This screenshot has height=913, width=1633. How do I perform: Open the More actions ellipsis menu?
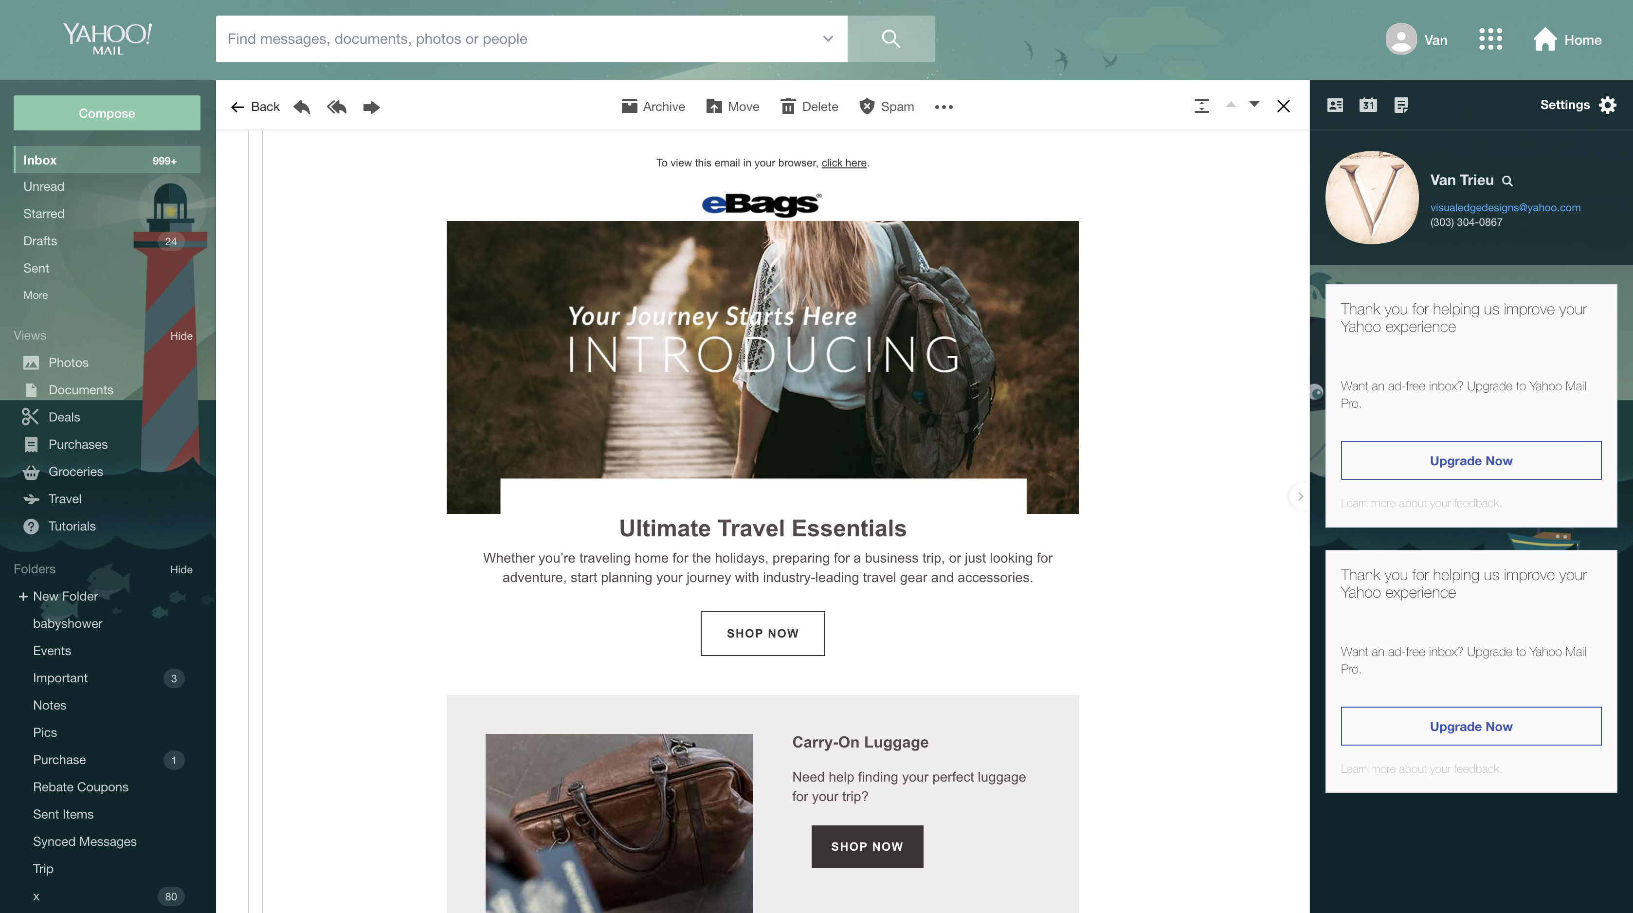944,107
